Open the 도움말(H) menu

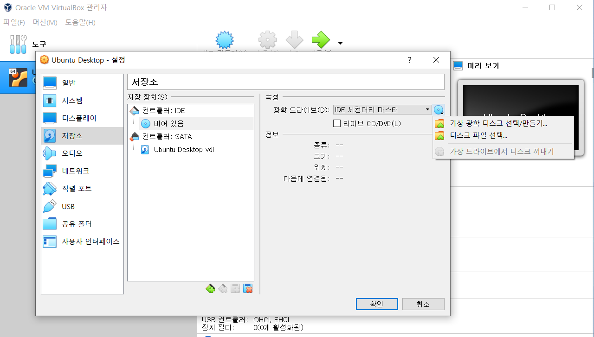point(80,22)
